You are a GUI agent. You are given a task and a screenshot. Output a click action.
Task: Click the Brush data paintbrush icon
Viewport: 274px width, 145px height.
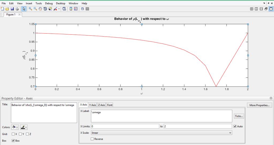(55, 9)
